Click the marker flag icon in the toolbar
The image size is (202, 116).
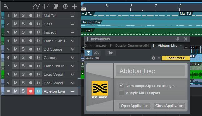coord(46,6)
